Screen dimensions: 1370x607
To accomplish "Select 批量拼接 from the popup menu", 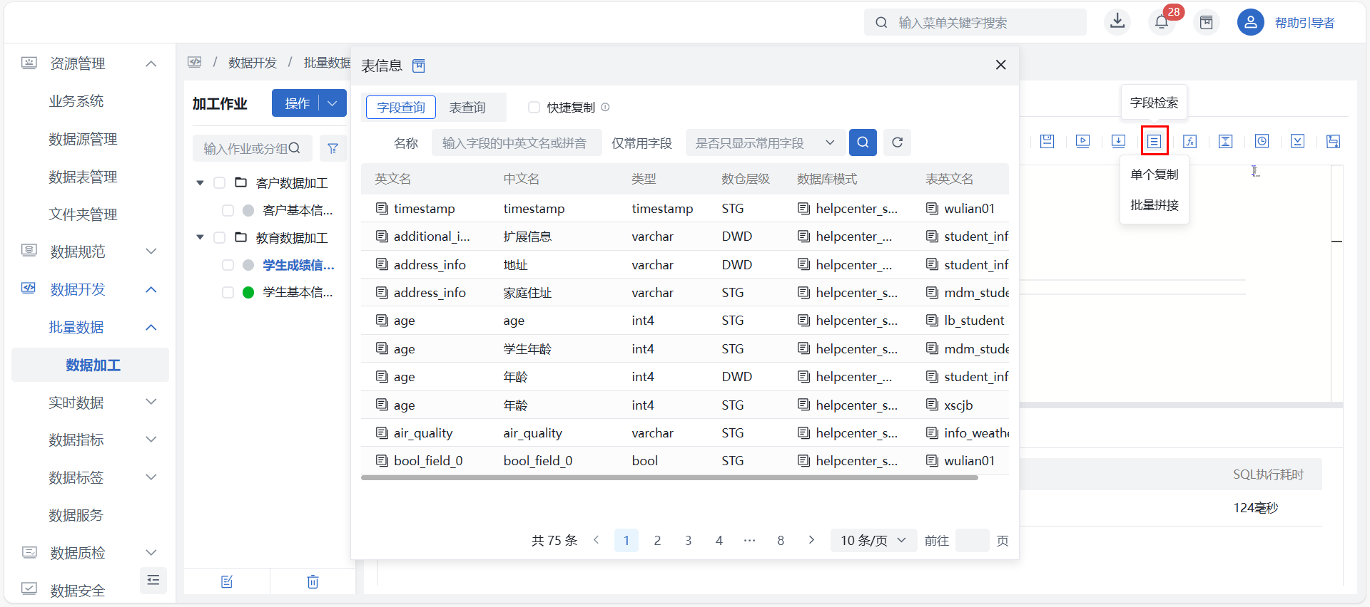I will [x=1155, y=205].
